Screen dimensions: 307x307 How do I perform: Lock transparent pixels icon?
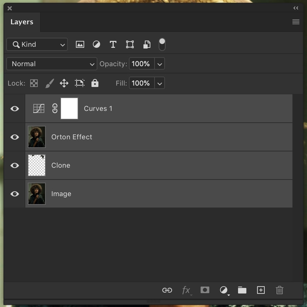[34, 83]
